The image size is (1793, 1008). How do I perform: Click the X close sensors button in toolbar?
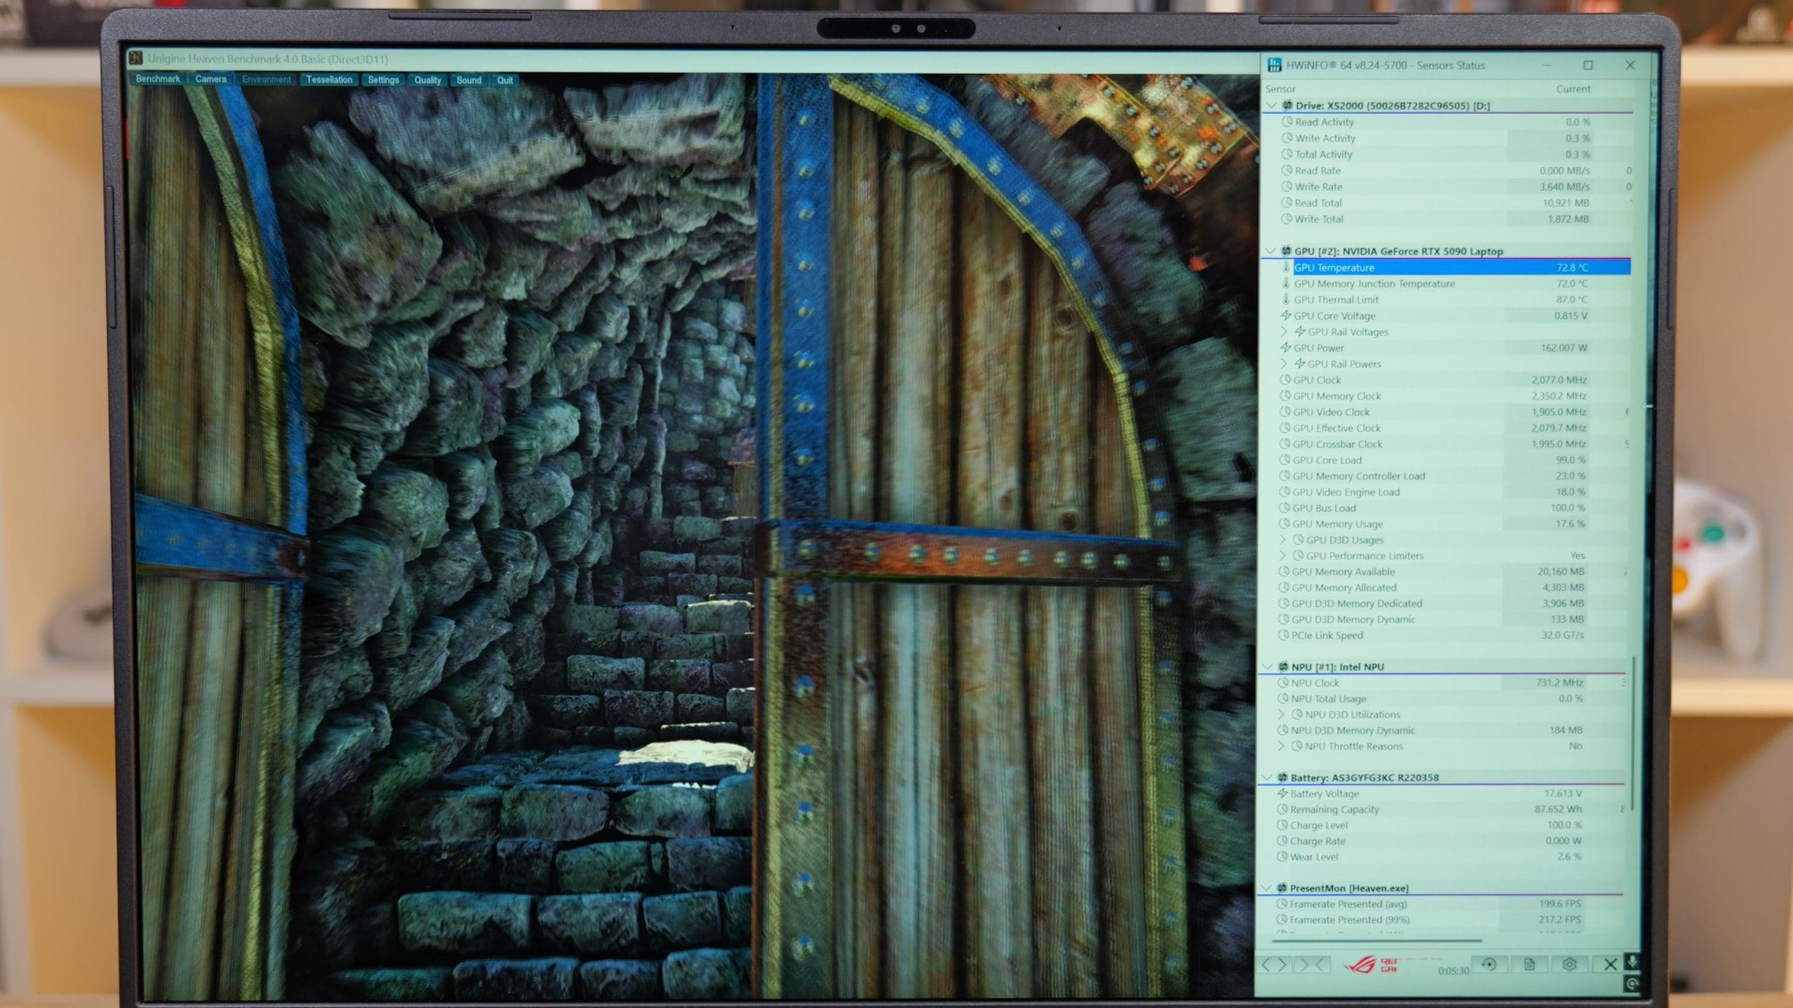[1610, 964]
